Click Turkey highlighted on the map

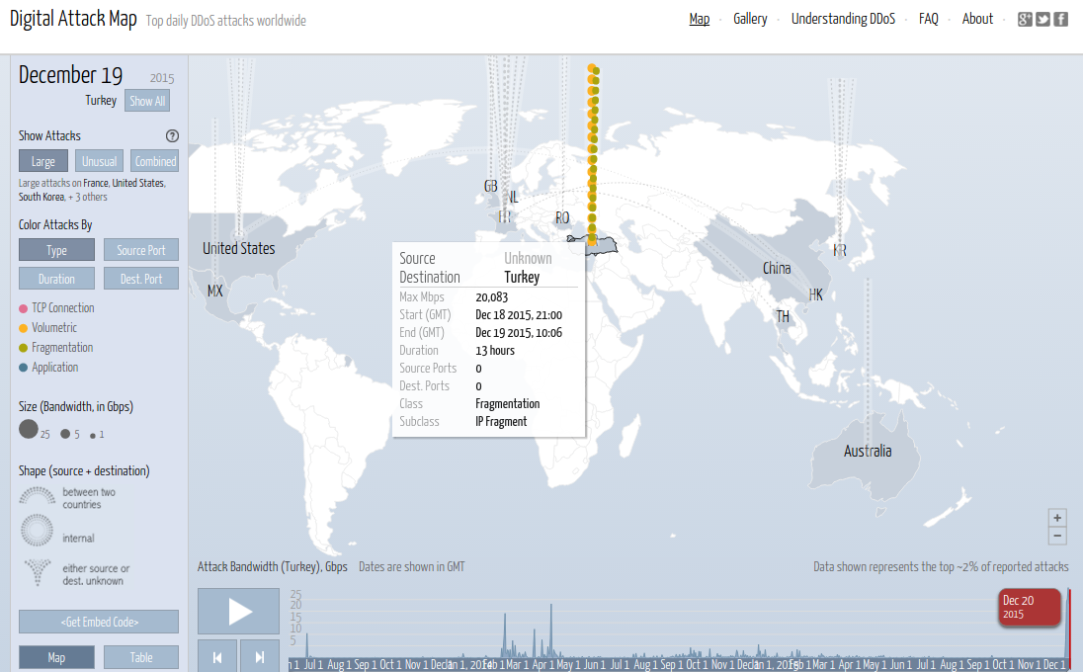601,245
